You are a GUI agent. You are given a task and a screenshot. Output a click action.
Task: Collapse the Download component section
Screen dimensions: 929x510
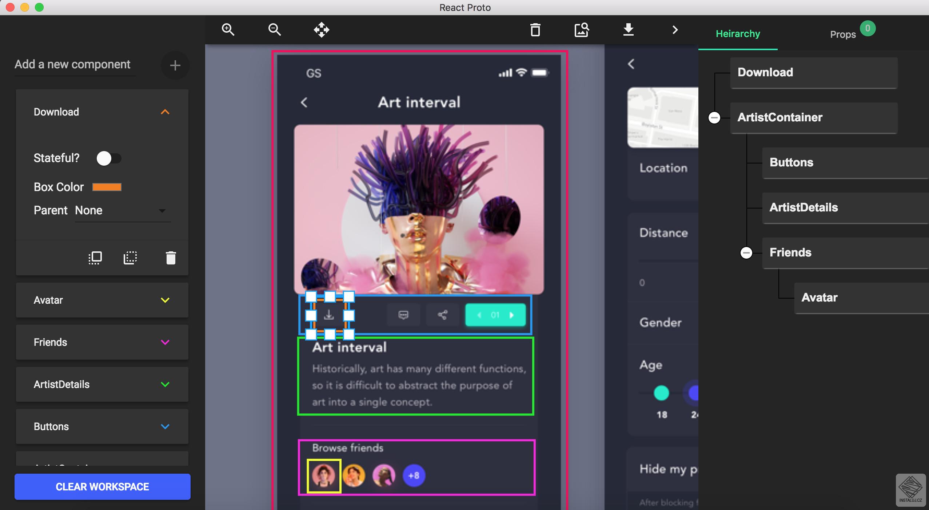click(166, 112)
